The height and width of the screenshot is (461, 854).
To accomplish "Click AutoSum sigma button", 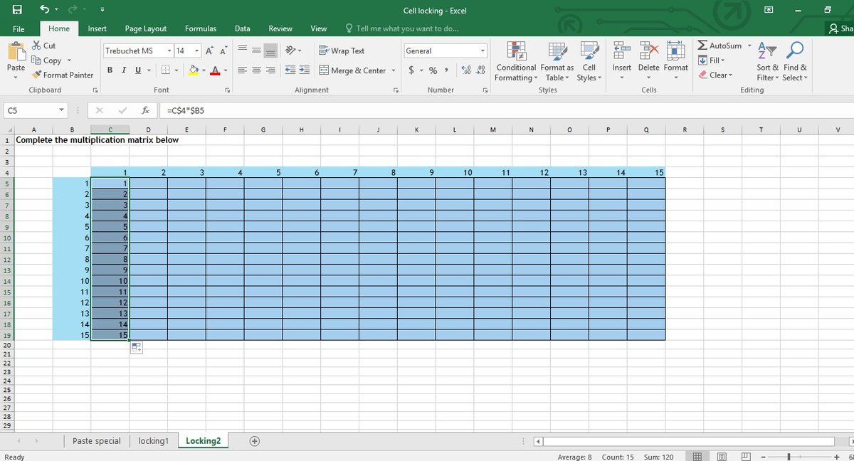I will point(720,46).
